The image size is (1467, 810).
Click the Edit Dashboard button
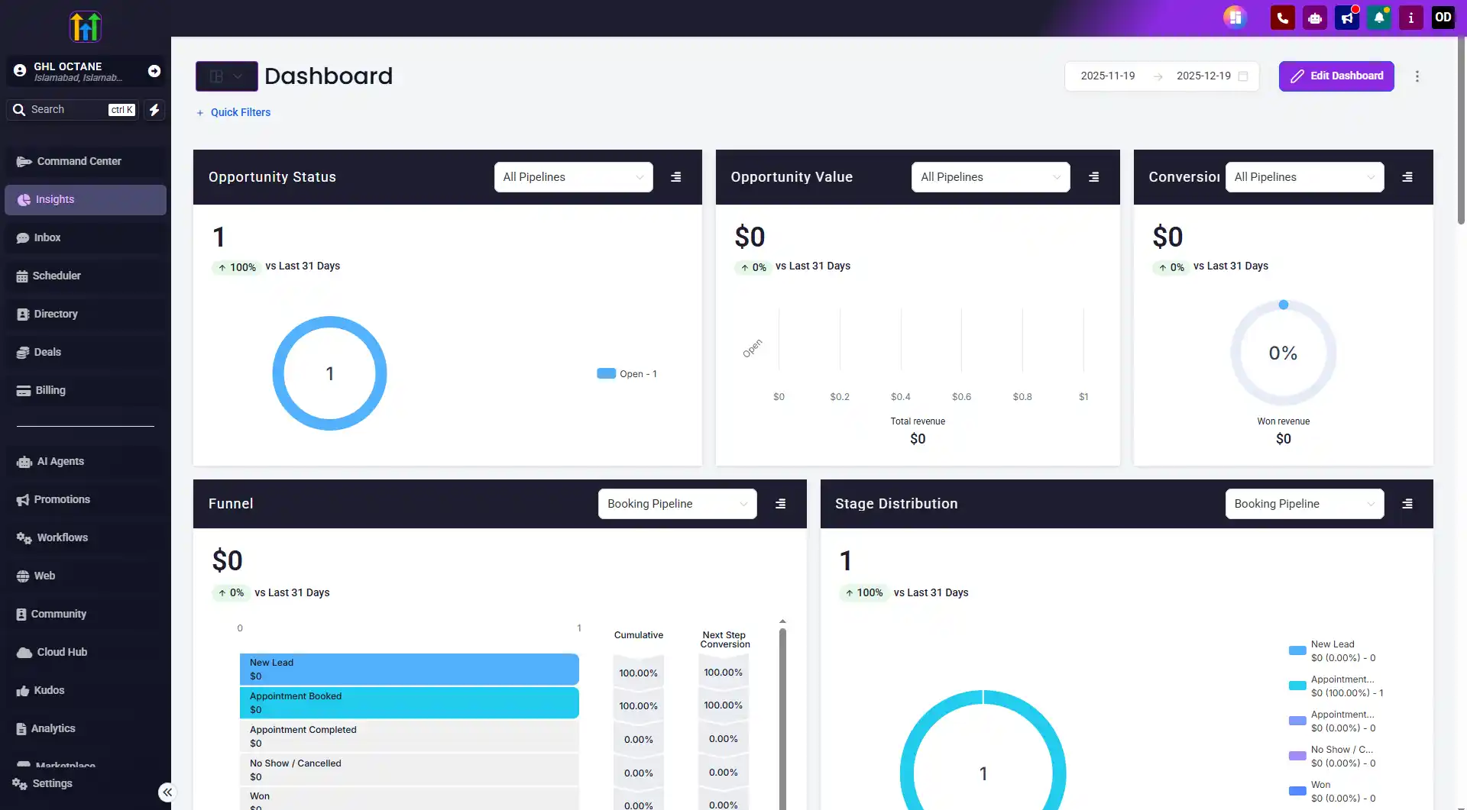pos(1336,76)
